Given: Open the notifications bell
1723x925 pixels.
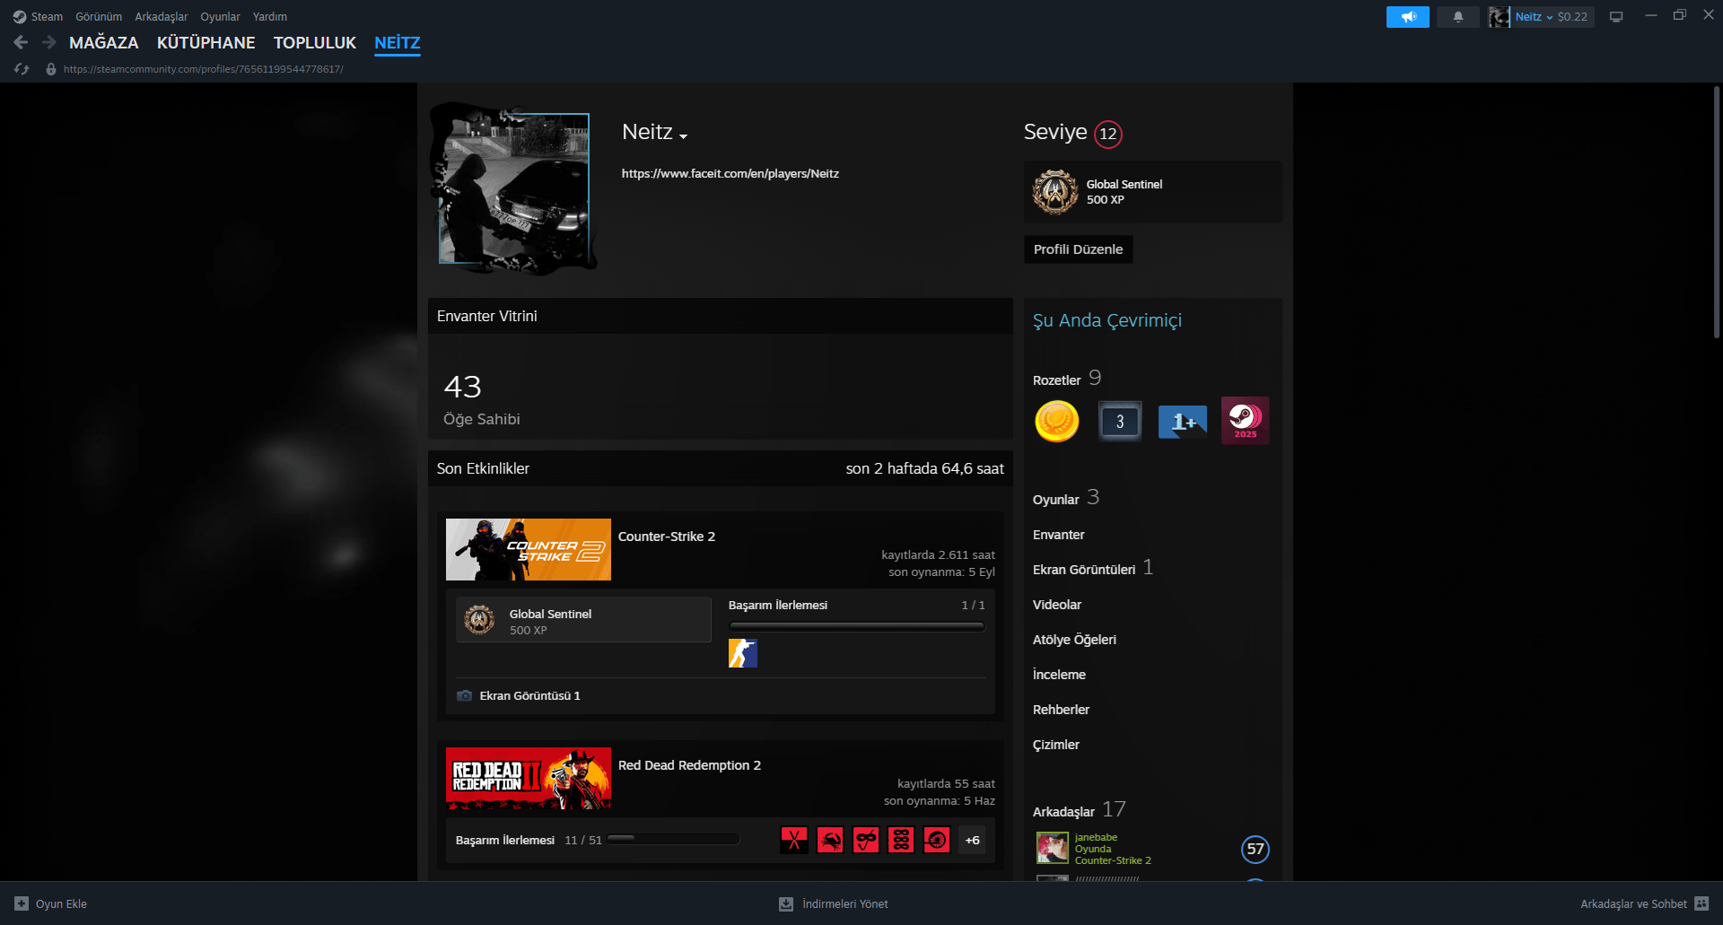Looking at the screenshot, I should 1458,17.
